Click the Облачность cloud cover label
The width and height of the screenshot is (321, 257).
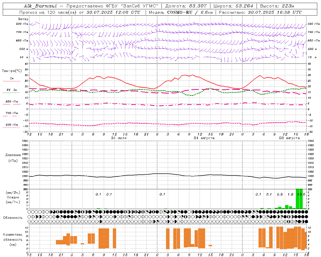13,218
